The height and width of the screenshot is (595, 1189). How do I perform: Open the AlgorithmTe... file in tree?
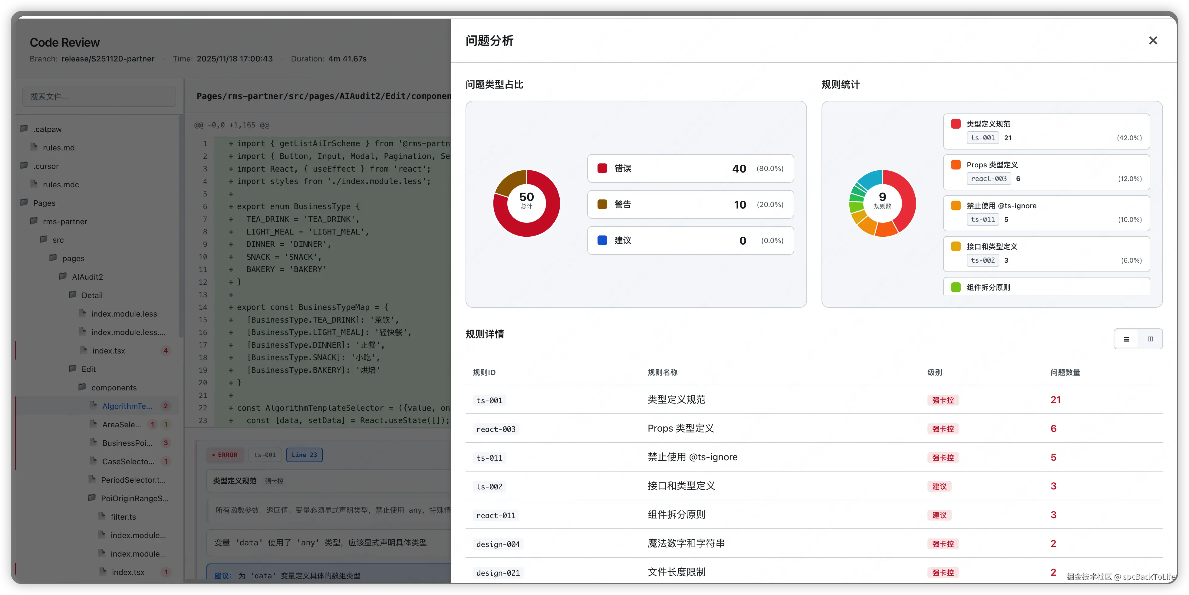(127, 406)
